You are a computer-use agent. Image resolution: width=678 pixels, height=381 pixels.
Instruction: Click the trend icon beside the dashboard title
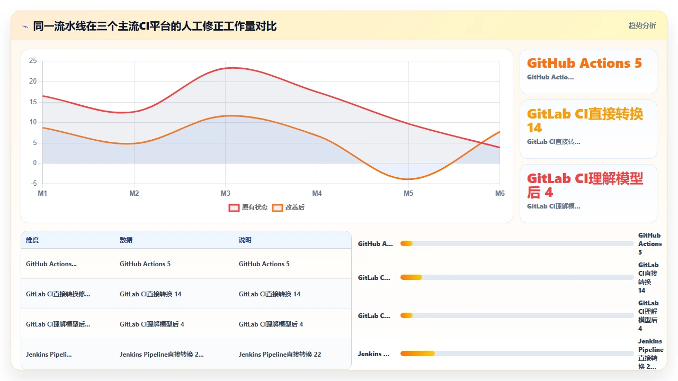[x=25, y=26]
